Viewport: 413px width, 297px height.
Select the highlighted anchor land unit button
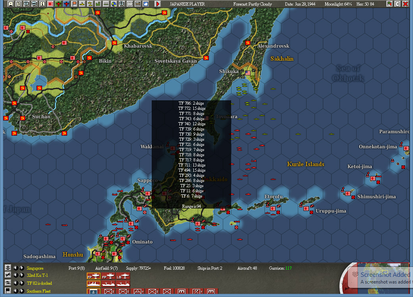click(93, 291)
